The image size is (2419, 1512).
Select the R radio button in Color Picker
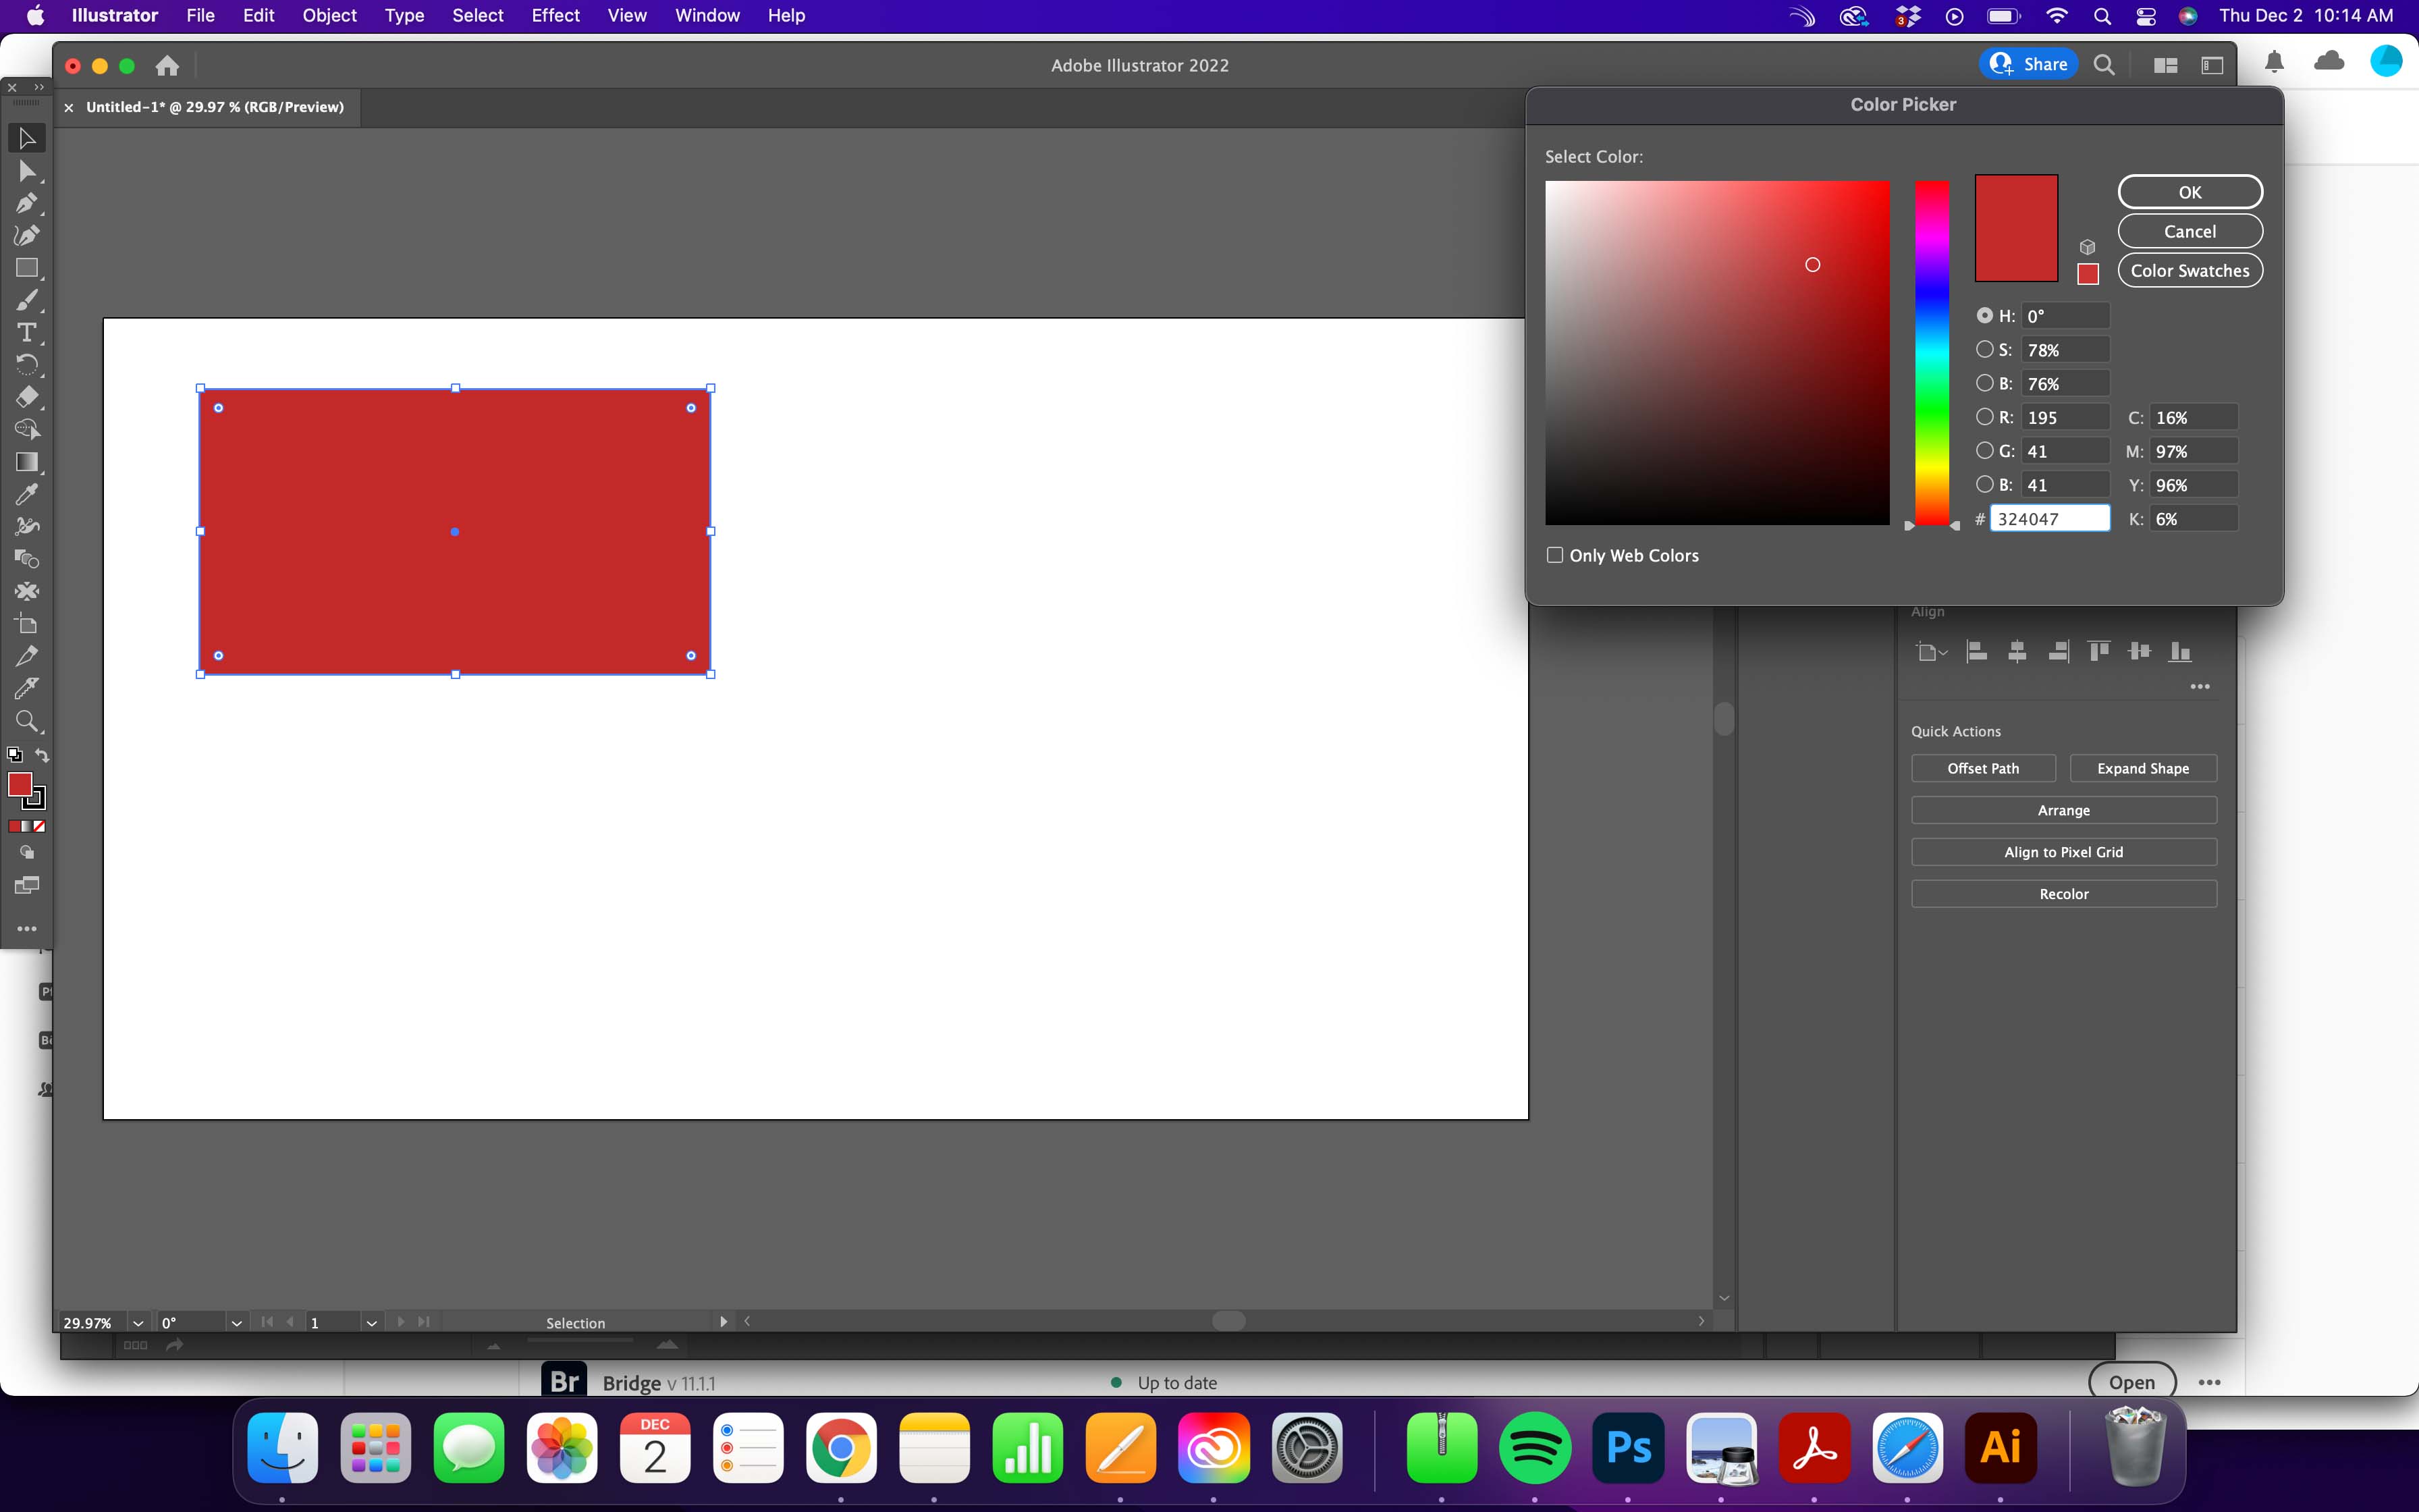tap(1985, 416)
